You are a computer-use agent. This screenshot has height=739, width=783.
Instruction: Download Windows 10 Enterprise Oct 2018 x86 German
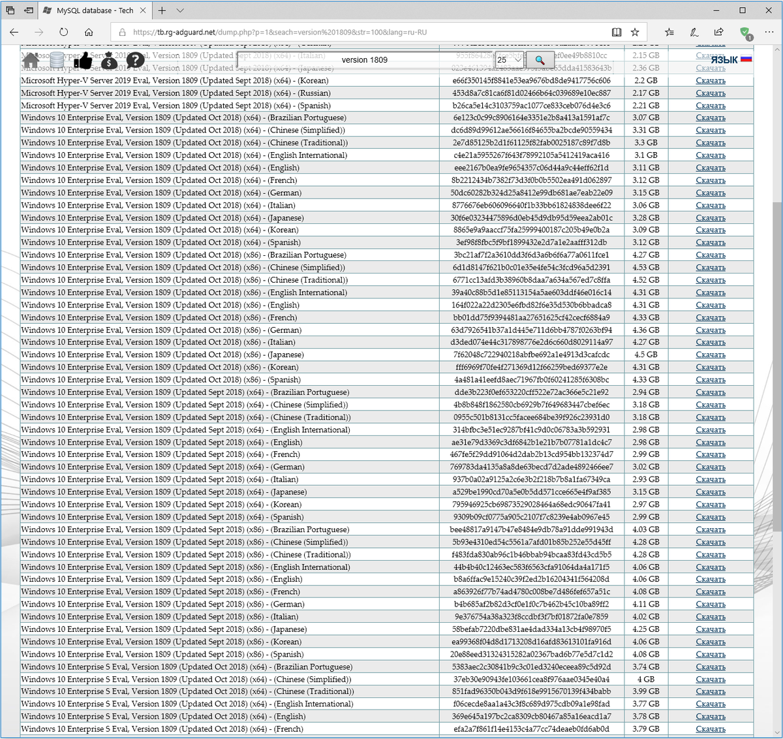[x=711, y=330]
